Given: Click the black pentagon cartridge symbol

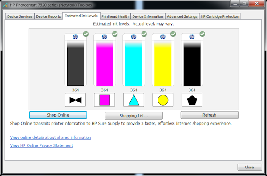Looking at the screenshot, I should [x=192, y=100].
